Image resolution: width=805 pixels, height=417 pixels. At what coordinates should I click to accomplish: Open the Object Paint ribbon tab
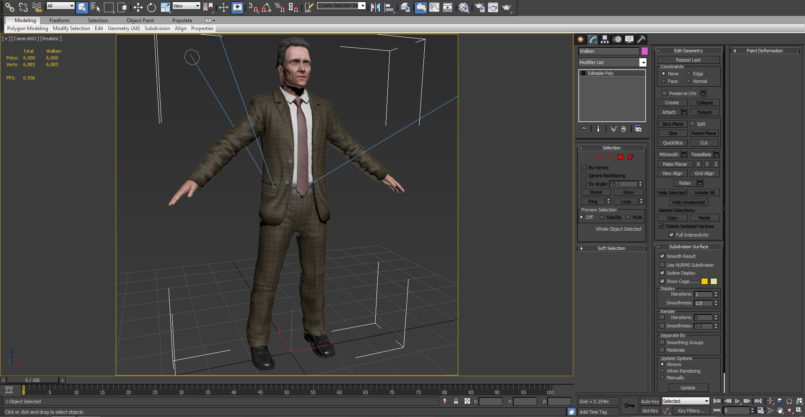click(x=140, y=20)
